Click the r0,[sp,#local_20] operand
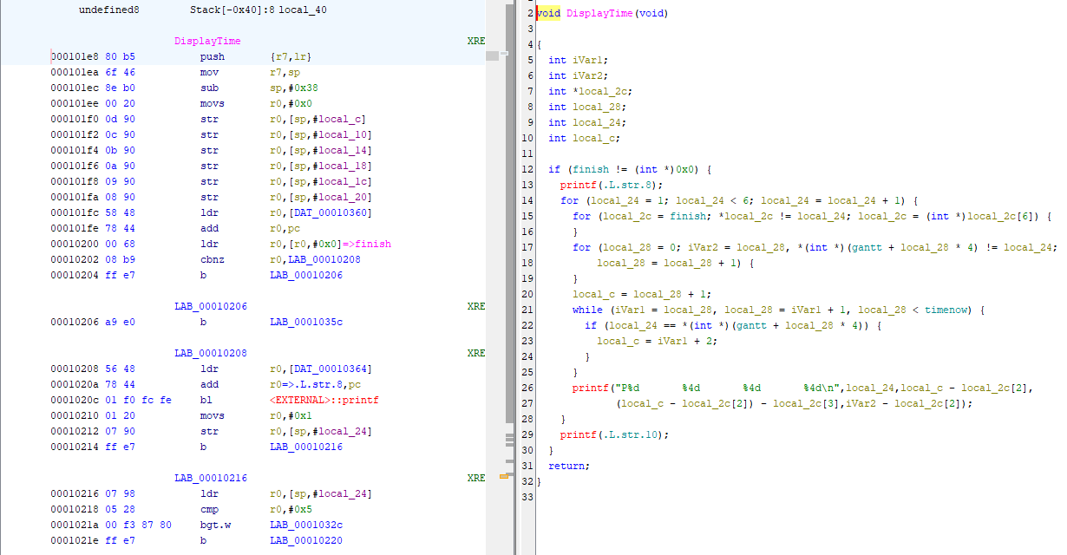This screenshot has height=555, width=1067. click(x=321, y=198)
